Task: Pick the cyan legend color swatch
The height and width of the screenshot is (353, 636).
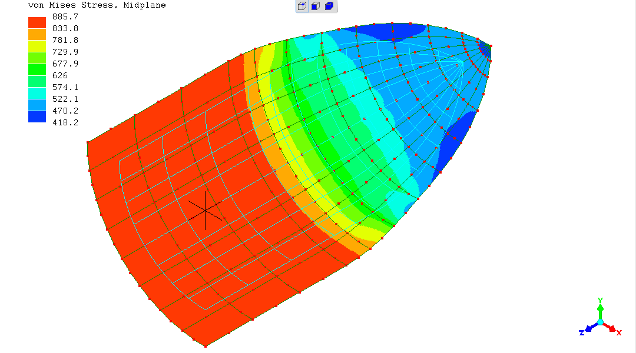Action: (x=37, y=93)
